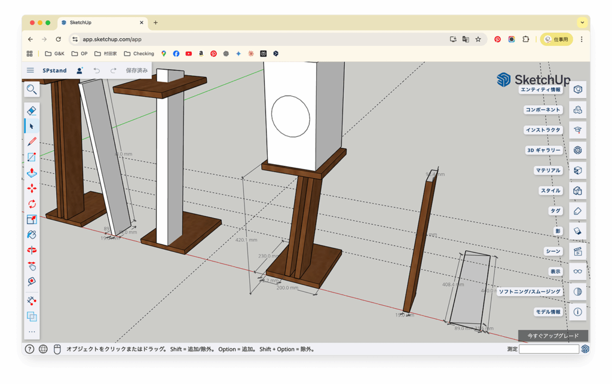Open the Materials (マテリアル) panel

click(x=577, y=170)
